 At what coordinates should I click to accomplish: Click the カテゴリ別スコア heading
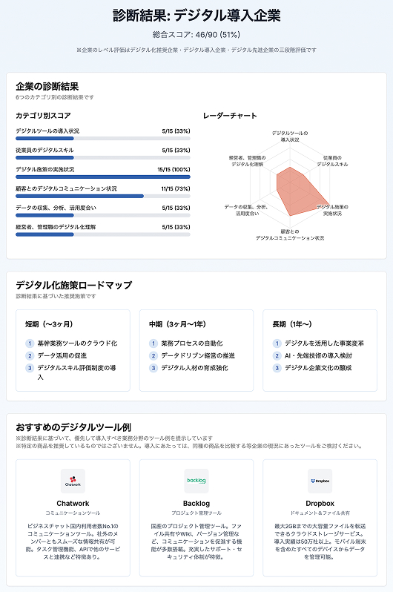coord(43,116)
